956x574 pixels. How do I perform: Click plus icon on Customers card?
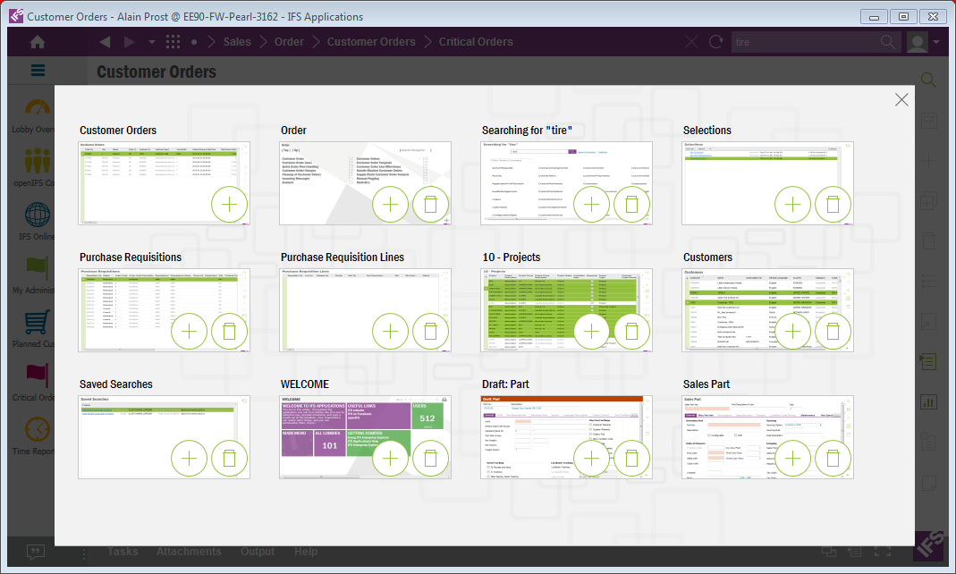(x=792, y=332)
